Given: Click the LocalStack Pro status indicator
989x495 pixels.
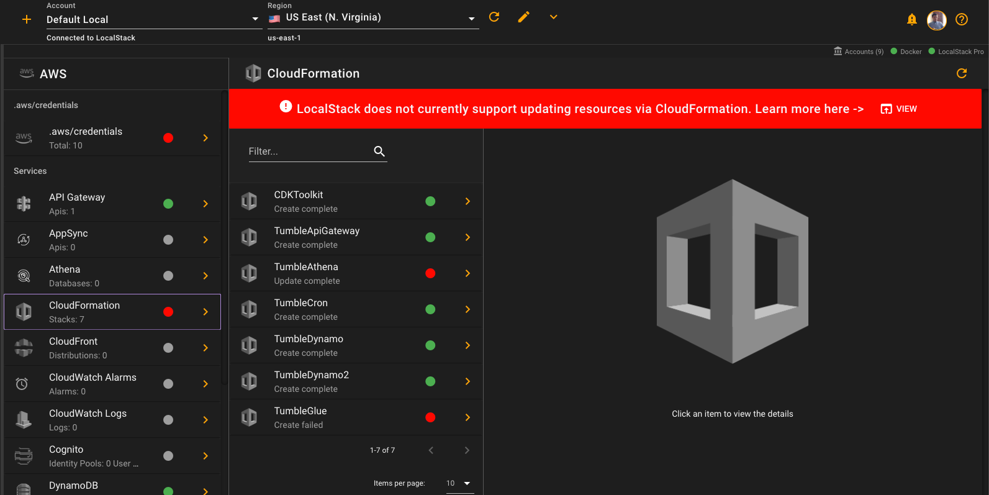Looking at the screenshot, I should (x=956, y=52).
